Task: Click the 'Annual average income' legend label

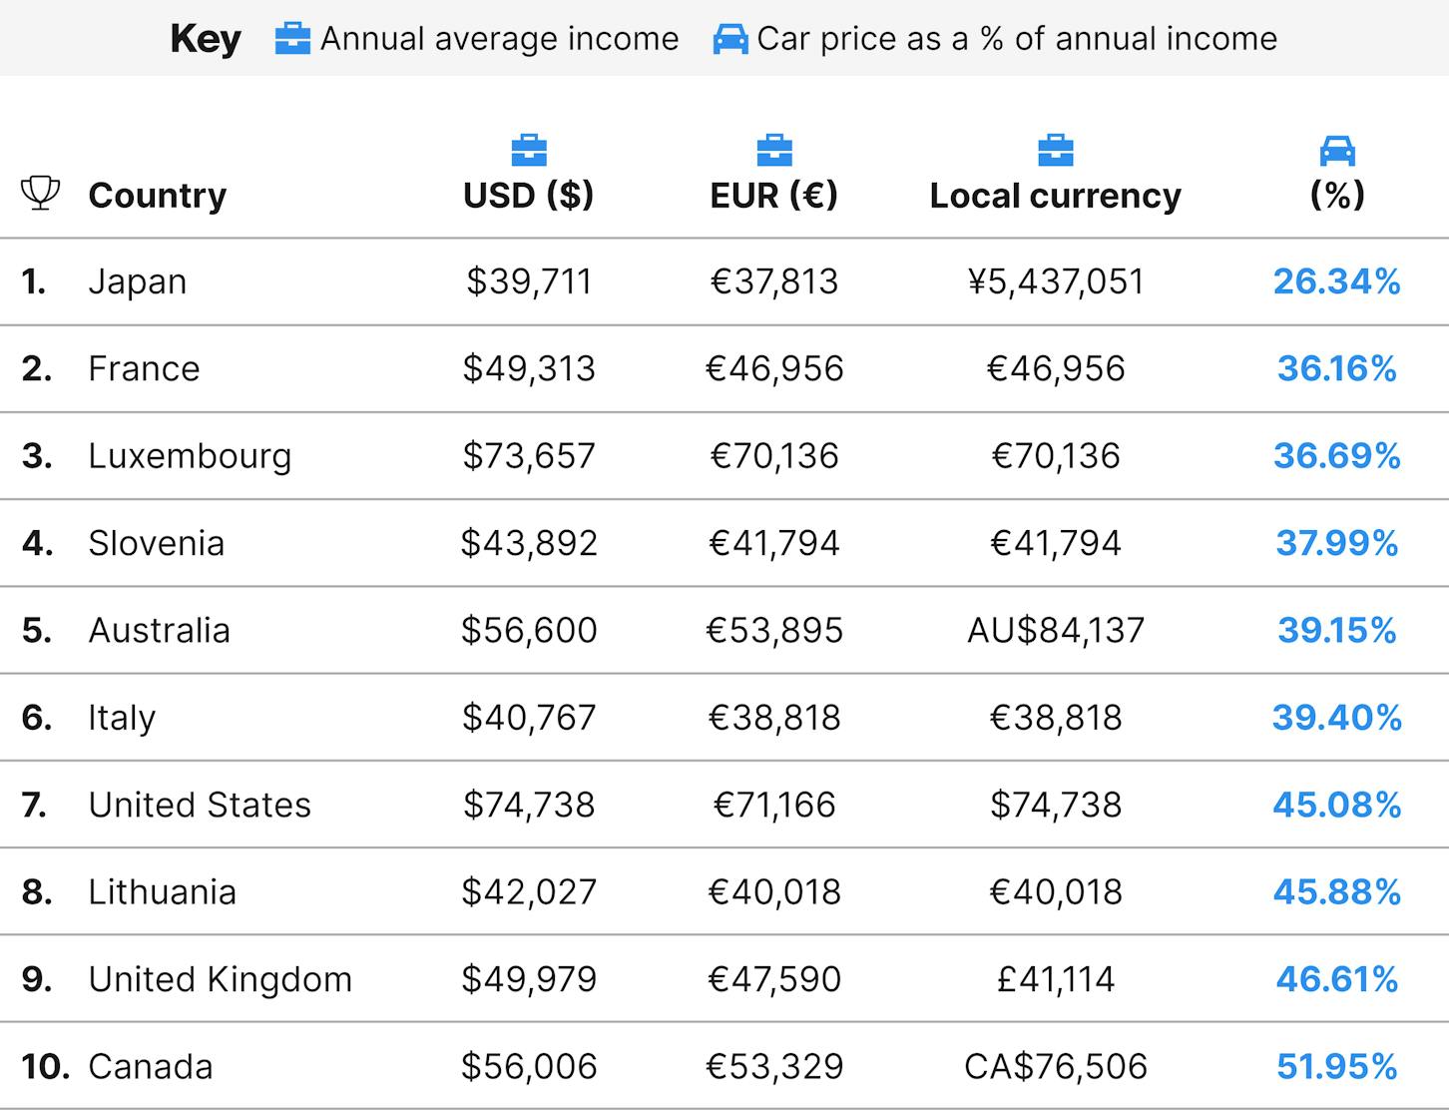Action: (x=500, y=39)
